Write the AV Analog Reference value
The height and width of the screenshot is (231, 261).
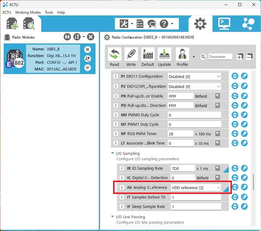click(x=244, y=187)
